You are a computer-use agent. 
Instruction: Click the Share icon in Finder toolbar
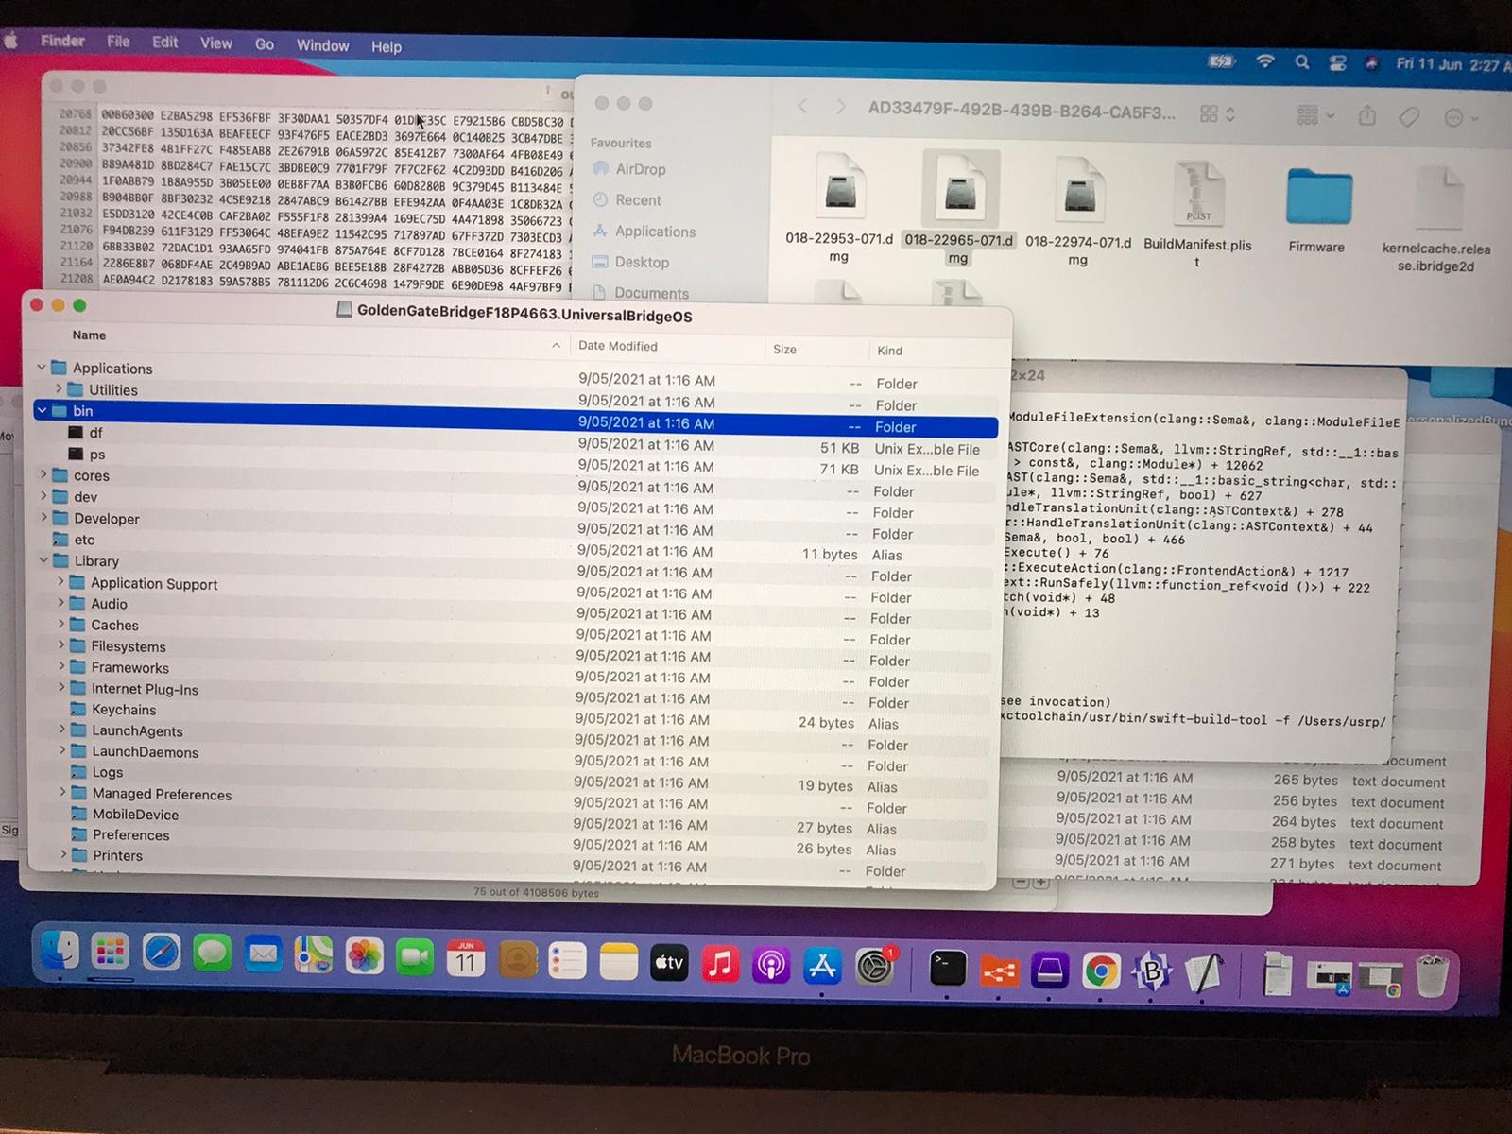click(x=1367, y=116)
